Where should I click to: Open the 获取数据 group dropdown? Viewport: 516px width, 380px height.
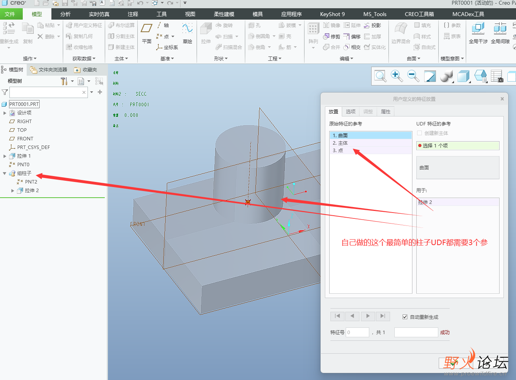pos(84,58)
